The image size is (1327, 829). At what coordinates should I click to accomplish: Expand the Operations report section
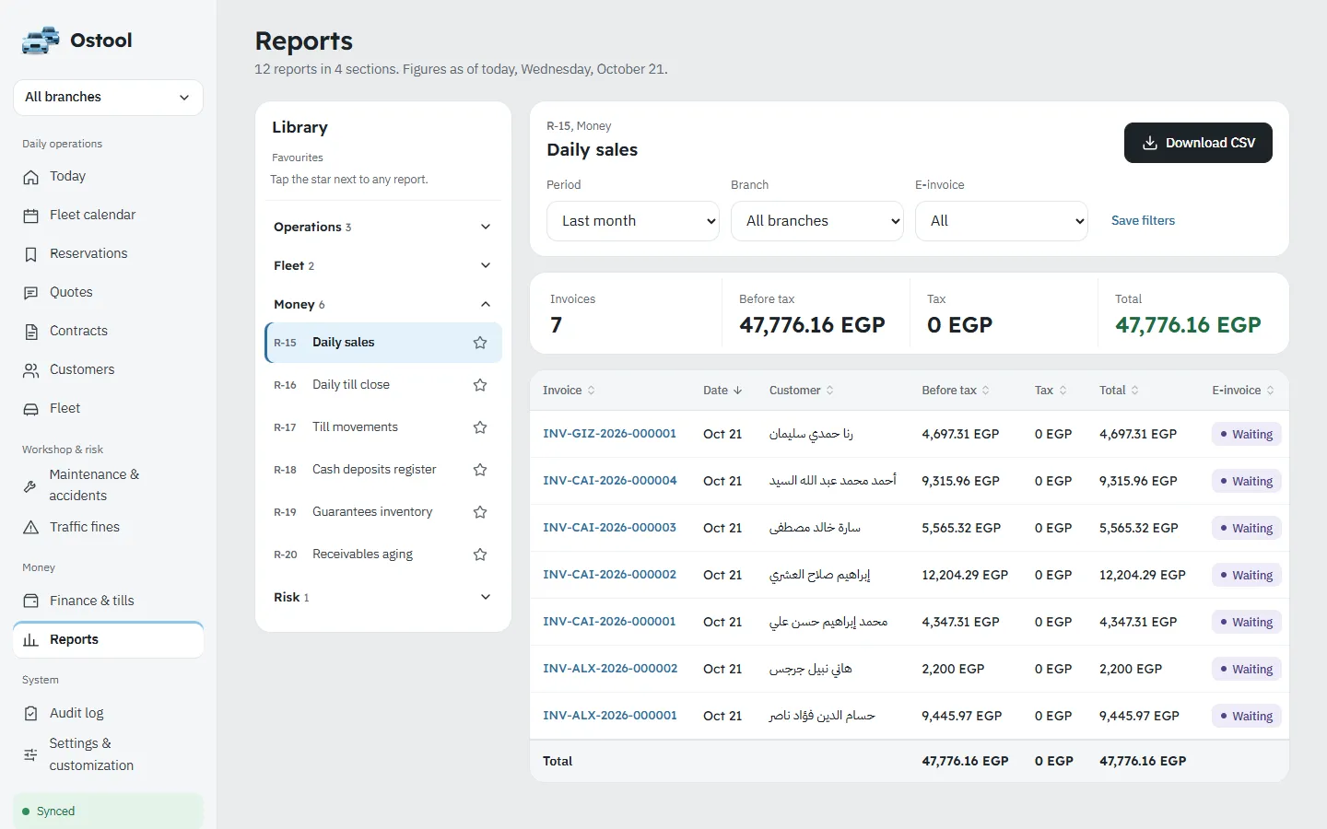[383, 227]
